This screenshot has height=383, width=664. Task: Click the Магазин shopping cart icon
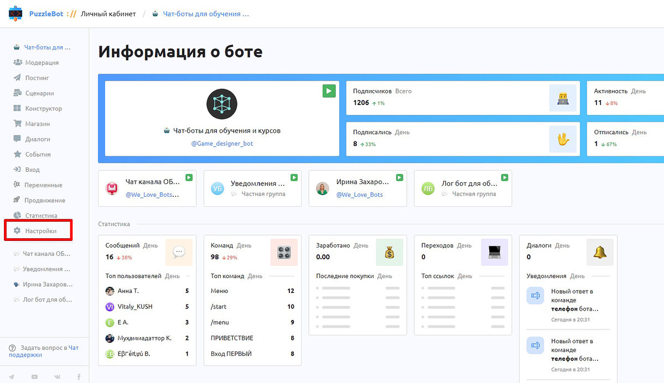click(17, 124)
